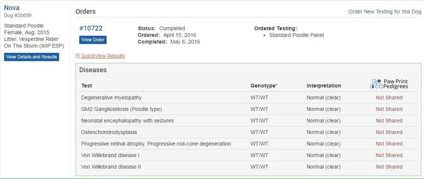Click Not Shared for Neonatal encephalopathy

(389, 121)
